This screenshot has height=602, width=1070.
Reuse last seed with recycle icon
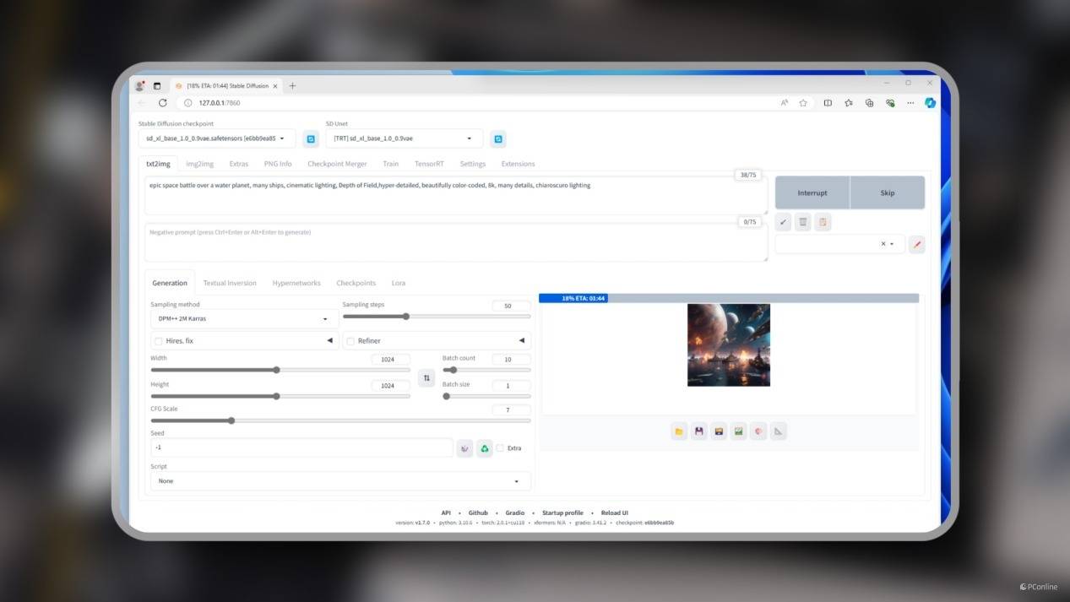(x=485, y=448)
